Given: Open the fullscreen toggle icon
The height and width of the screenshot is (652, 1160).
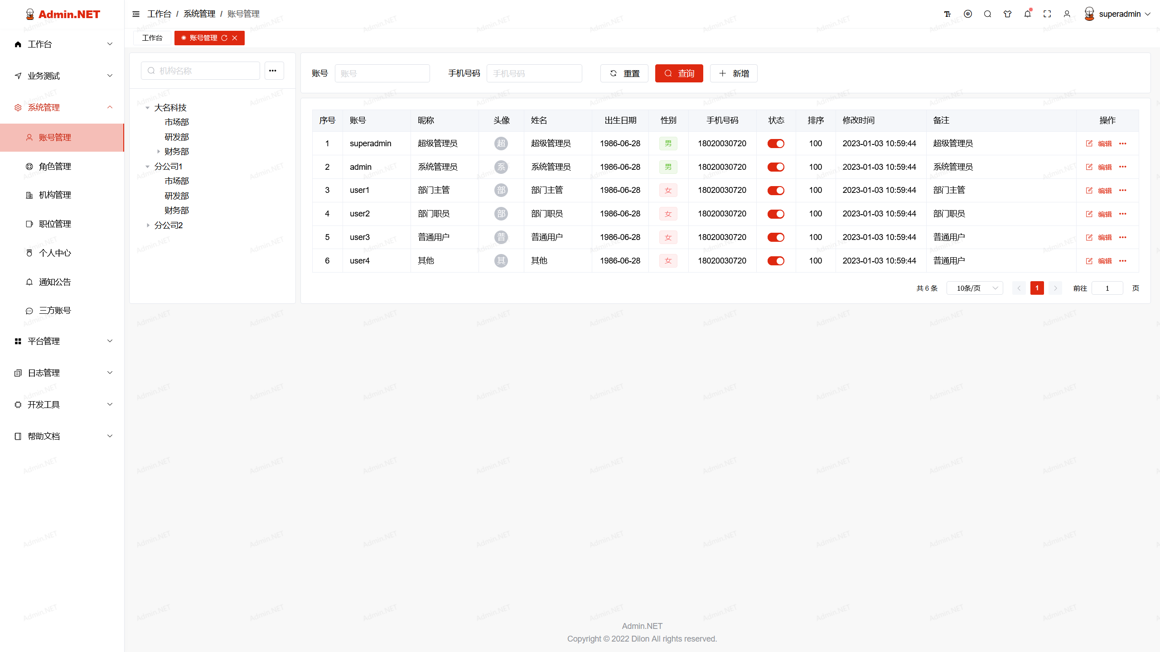Looking at the screenshot, I should click(1047, 14).
